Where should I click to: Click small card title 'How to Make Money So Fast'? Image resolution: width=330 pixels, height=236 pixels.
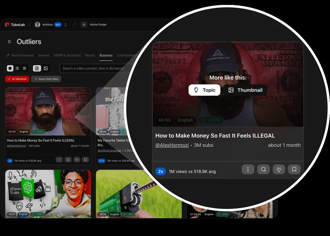click(x=41, y=140)
